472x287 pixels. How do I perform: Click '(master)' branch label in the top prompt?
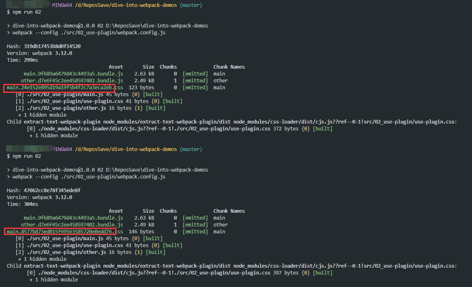191,5
